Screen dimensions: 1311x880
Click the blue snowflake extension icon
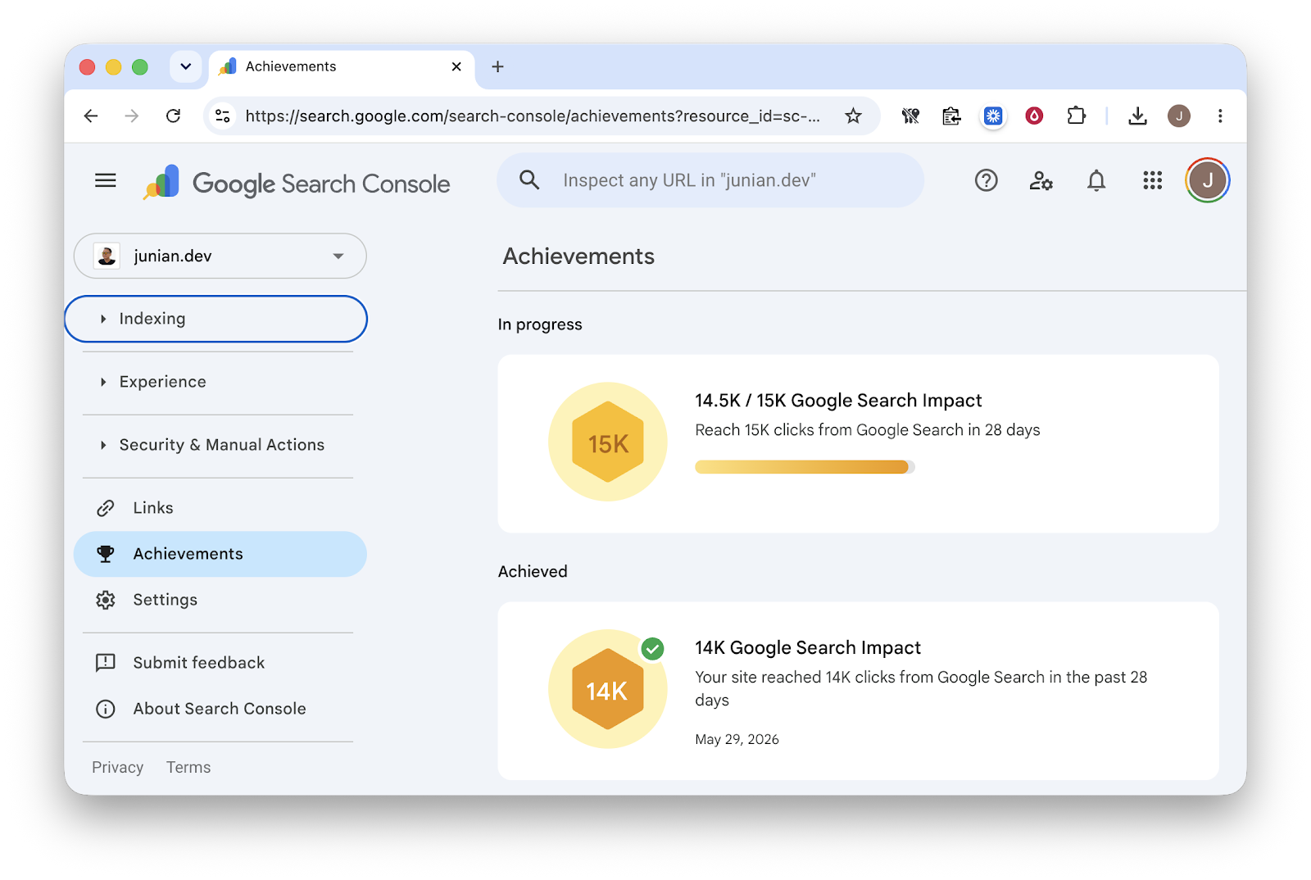(993, 116)
